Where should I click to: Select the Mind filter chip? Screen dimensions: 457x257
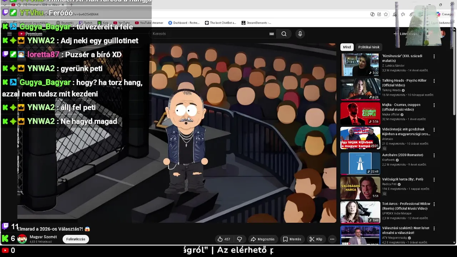[347, 47]
